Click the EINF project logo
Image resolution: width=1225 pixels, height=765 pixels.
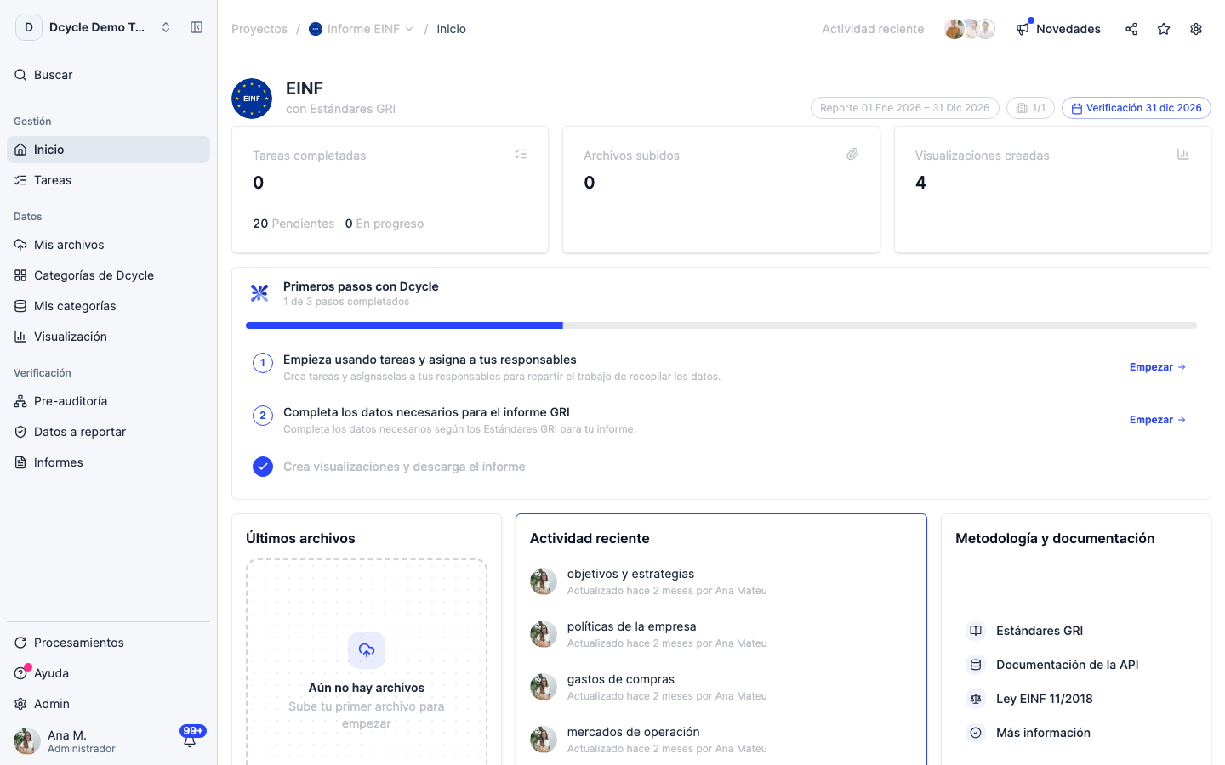tap(252, 99)
